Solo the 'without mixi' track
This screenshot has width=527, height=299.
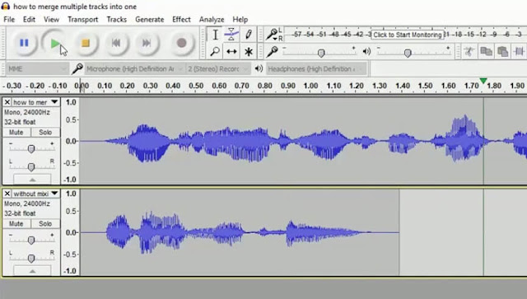(45, 224)
